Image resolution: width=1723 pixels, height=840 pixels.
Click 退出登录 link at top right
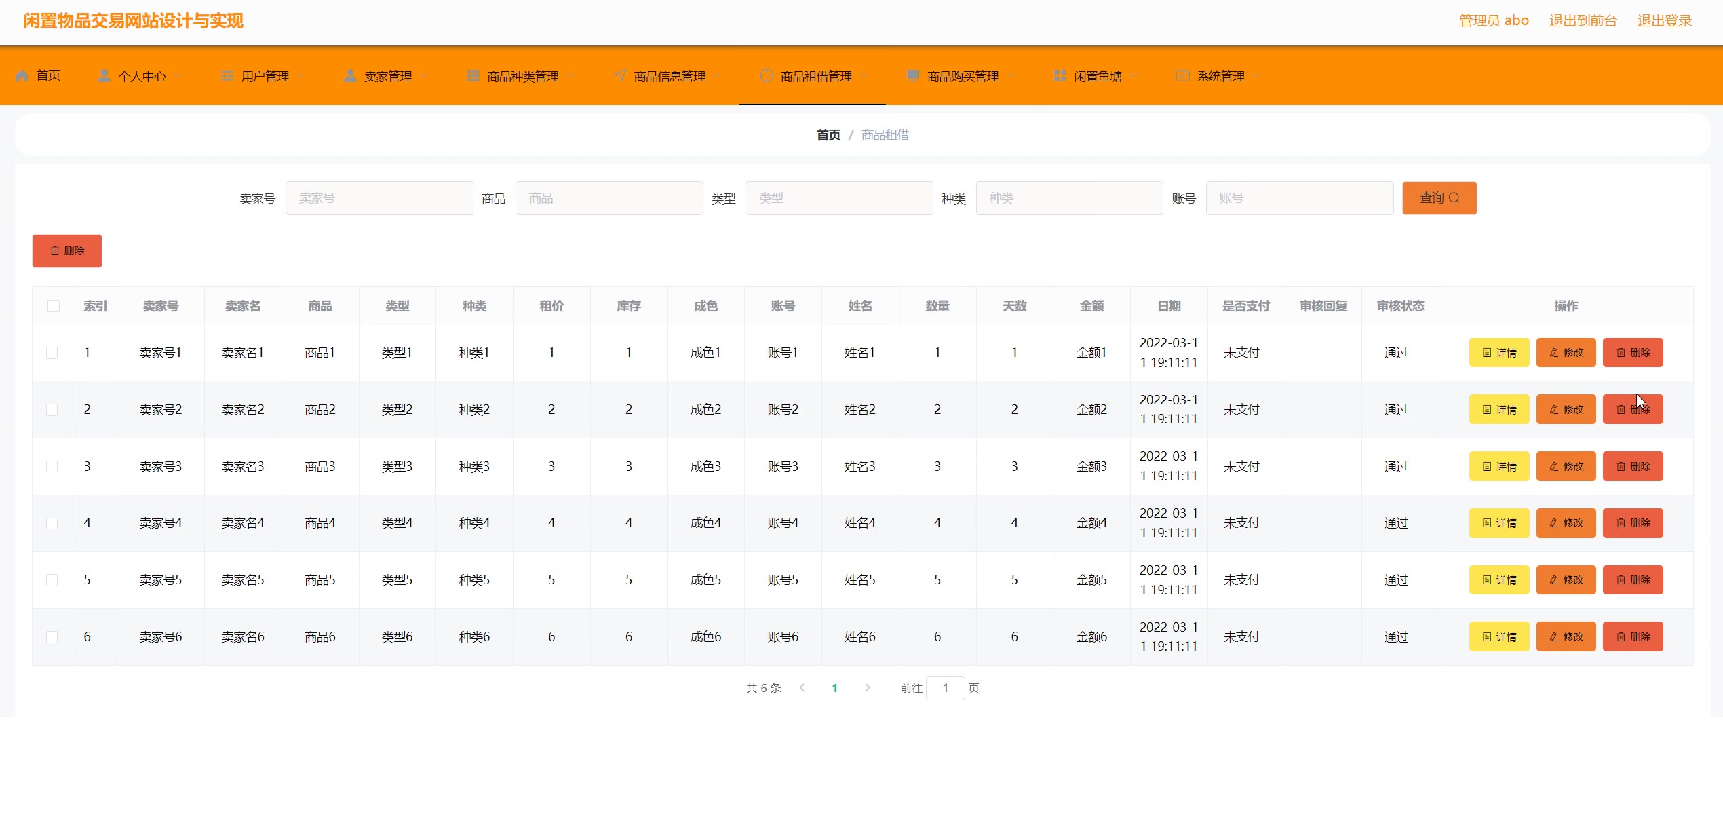click(x=1664, y=20)
